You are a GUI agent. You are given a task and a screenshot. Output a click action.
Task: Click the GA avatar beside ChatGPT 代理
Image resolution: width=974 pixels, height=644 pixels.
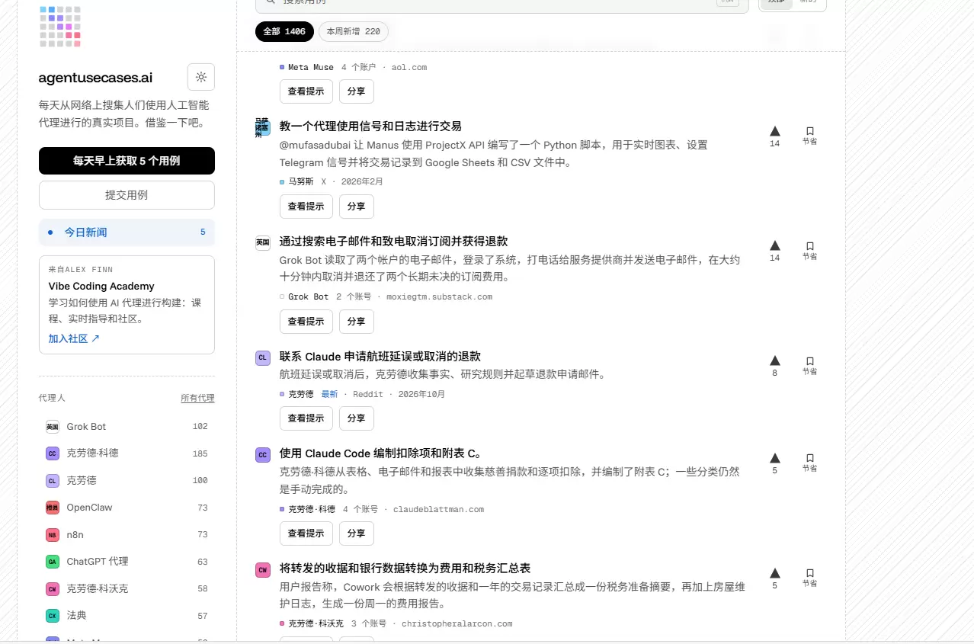[53, 562]
